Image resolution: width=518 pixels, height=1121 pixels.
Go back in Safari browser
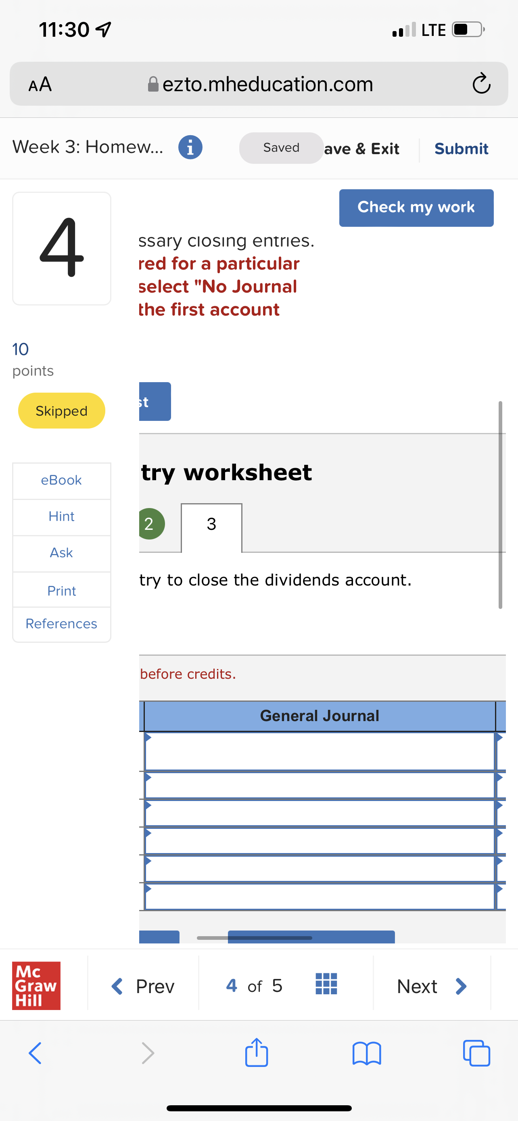35,1053
